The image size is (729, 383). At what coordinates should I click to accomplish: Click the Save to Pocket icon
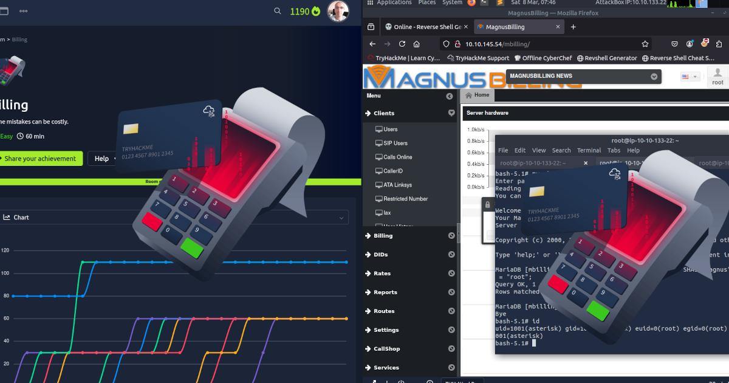[x=675, y=44]
